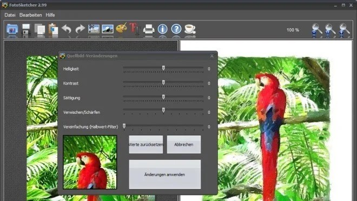Click the Kontrast slider handle
The height and width of the screenshot is (201, 357).
163,82
